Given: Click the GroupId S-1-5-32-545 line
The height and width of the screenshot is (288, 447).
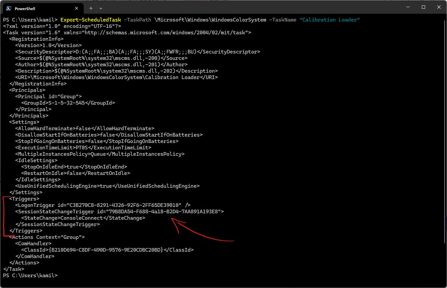Looking at the screenshot, I should [x=68, y=103].
